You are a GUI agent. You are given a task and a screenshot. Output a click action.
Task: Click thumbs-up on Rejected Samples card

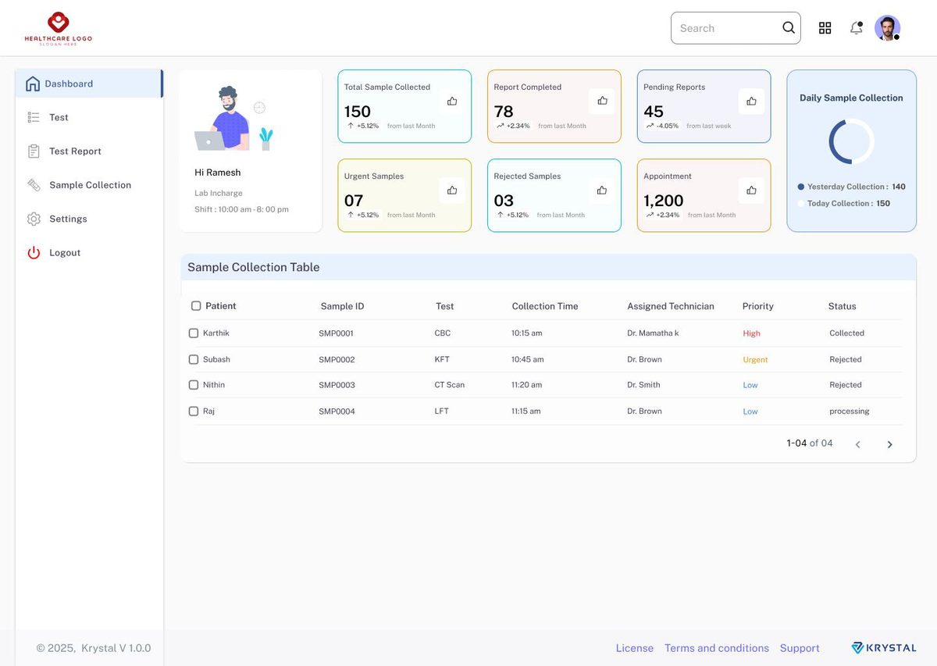click(602, 191)
